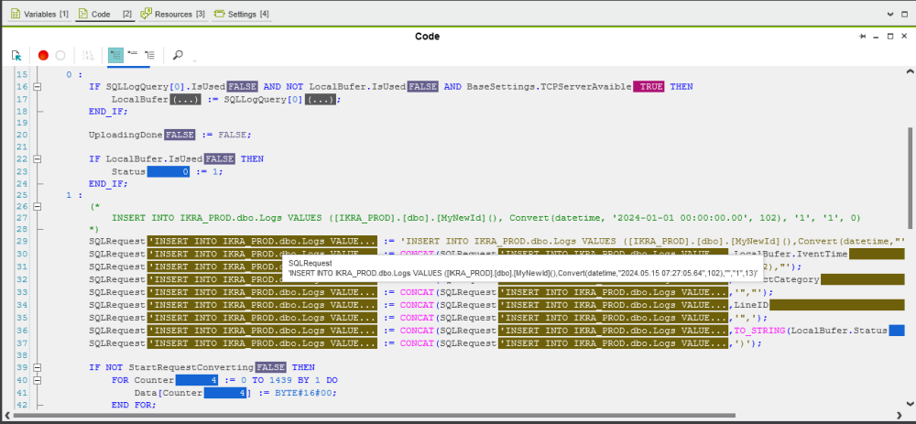Click the greyed-out toolbar icon after breakpoints
Image resolution: width=916 pixels, height=424 pixels.
tap(88, 55)
